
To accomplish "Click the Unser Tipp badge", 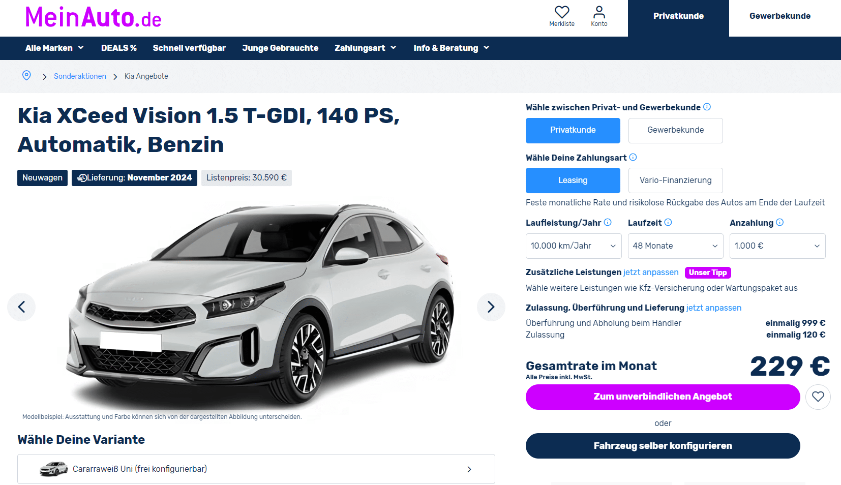I will 708,272.
